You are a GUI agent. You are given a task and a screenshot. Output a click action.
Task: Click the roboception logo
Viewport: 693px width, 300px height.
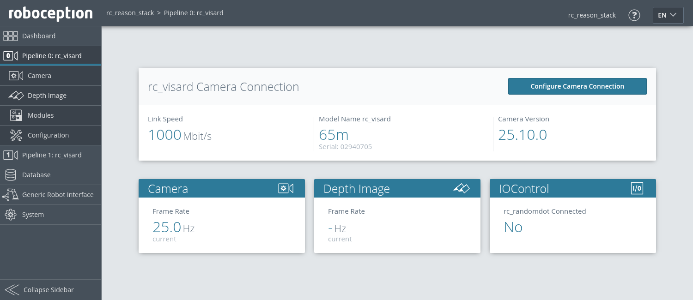pos(50,13)
